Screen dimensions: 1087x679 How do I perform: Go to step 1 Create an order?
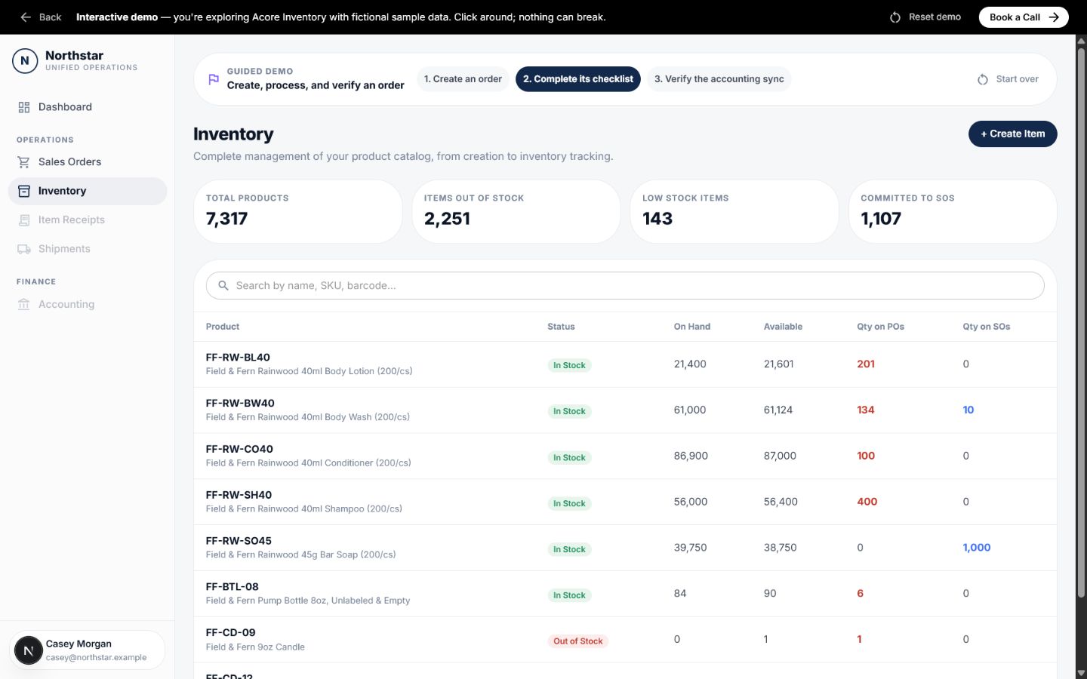coord(463,79)
